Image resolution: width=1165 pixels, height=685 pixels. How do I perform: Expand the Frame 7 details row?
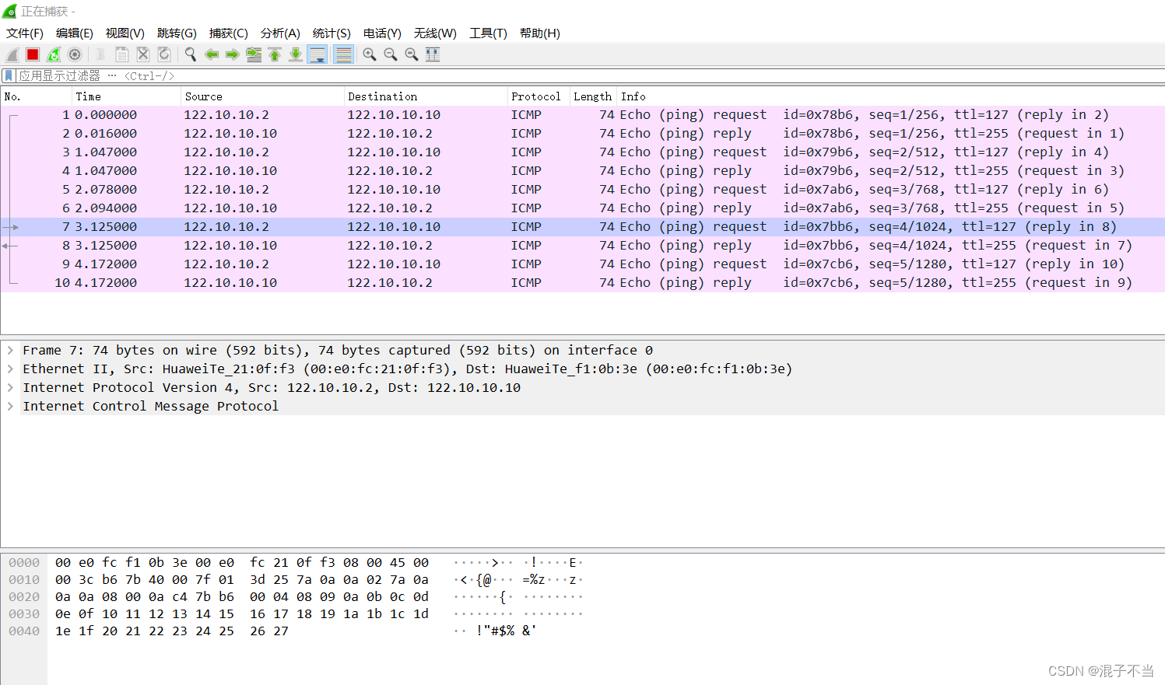(x=11, y=351)
